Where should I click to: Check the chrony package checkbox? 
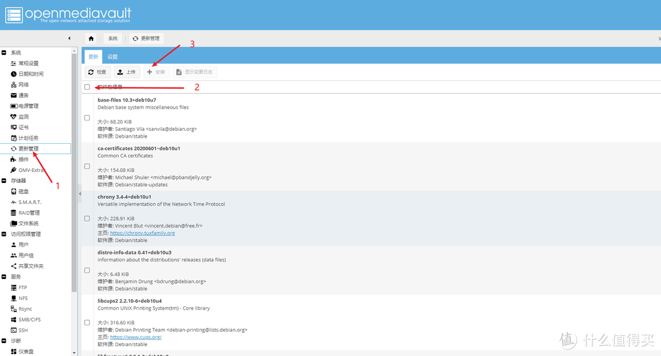tap(88, 218)
